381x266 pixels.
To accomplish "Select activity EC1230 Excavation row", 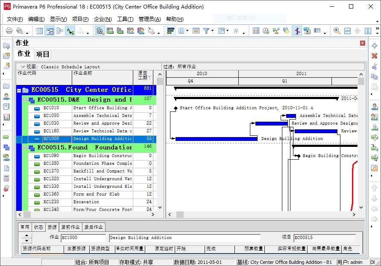I will tap(86, 202).
